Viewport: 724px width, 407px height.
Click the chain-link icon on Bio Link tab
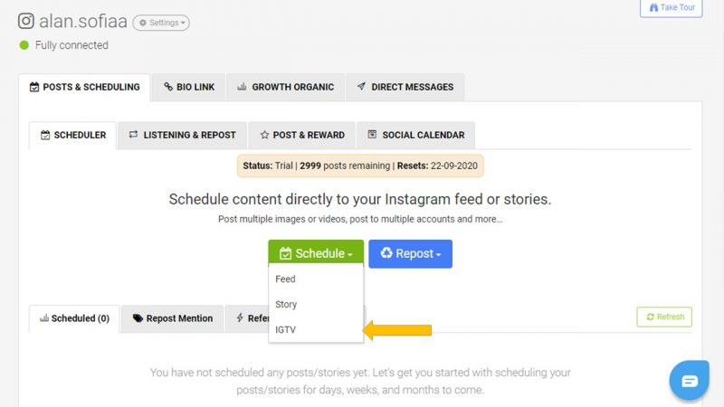pos(168,87)
